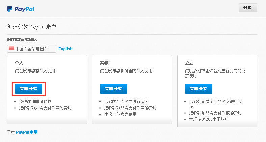The image size is (266, 142).
Task: Click 立即开始 under the 企业 account
Action: point(198,89)
